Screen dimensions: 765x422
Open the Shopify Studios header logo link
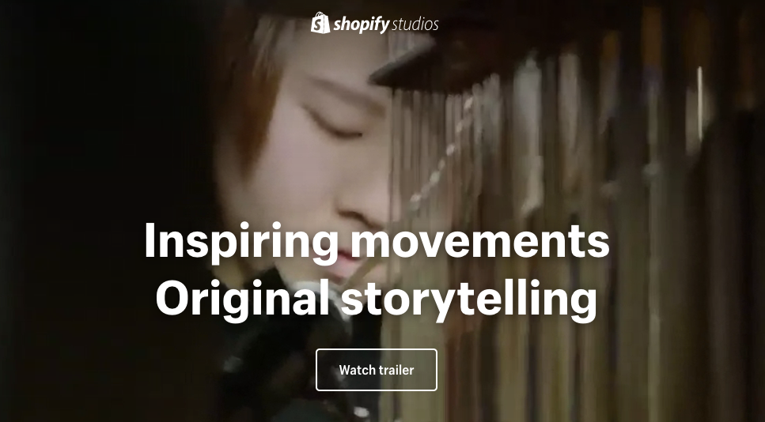(375, 24)
